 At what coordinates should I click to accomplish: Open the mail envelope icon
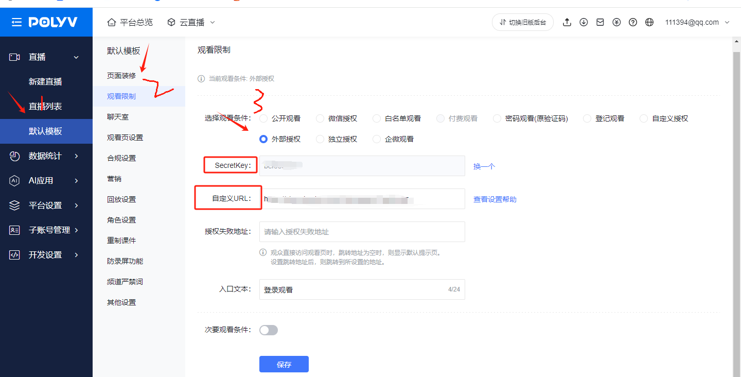tap(600, 22)
